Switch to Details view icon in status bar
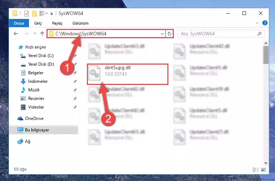The width and height of the screenshot is (275, 181). point(256,170)
